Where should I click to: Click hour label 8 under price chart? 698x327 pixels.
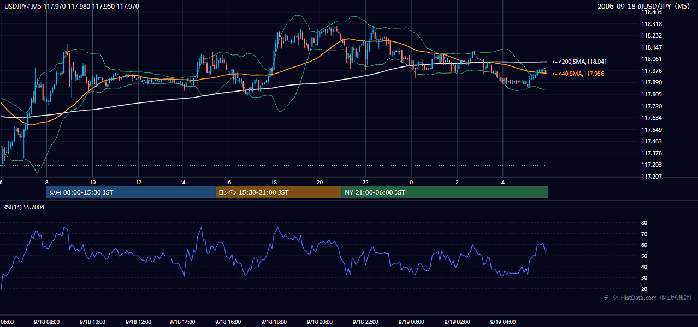[47, 182]
